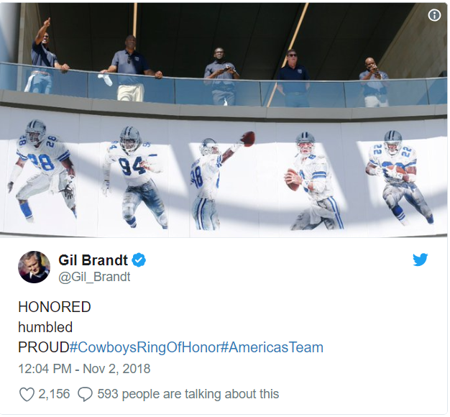Open Gil Brandt's profile avatar

tap(35, 267)
